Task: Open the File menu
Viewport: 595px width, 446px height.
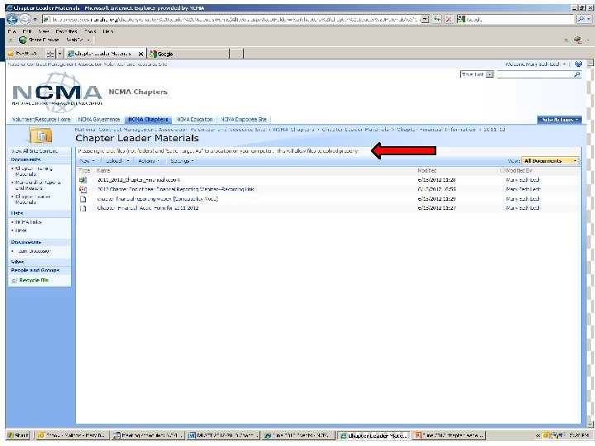Action: (x=12, y=31)
